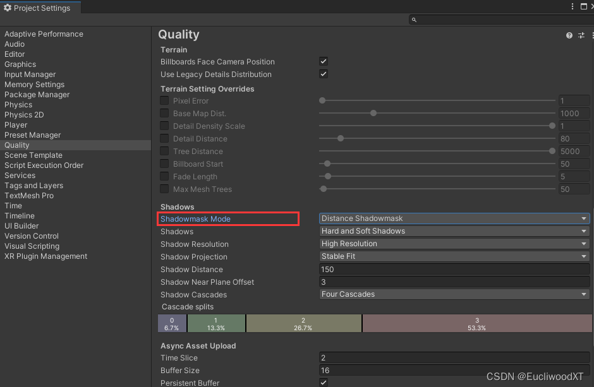The width and height of the screenshot is (594, 387).
Task: Select Time in the sidebar
Action: click(x=13, y=205)
